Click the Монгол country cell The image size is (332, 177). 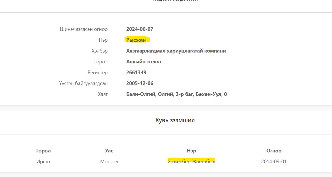pyautogui.click(x=109, y=162)
